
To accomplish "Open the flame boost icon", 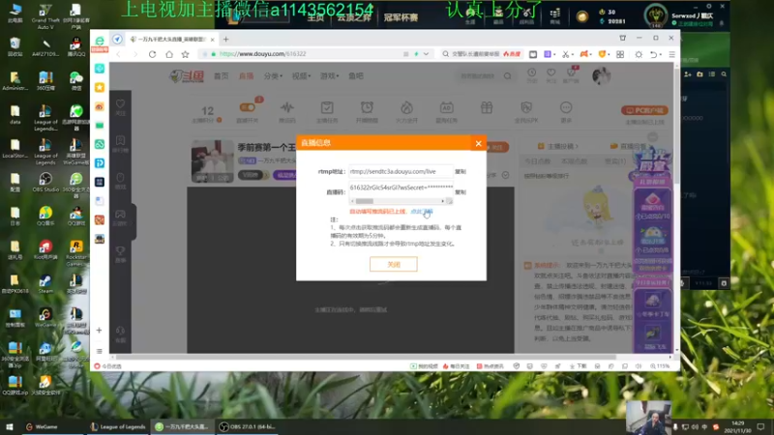I will tap(406, 107).
